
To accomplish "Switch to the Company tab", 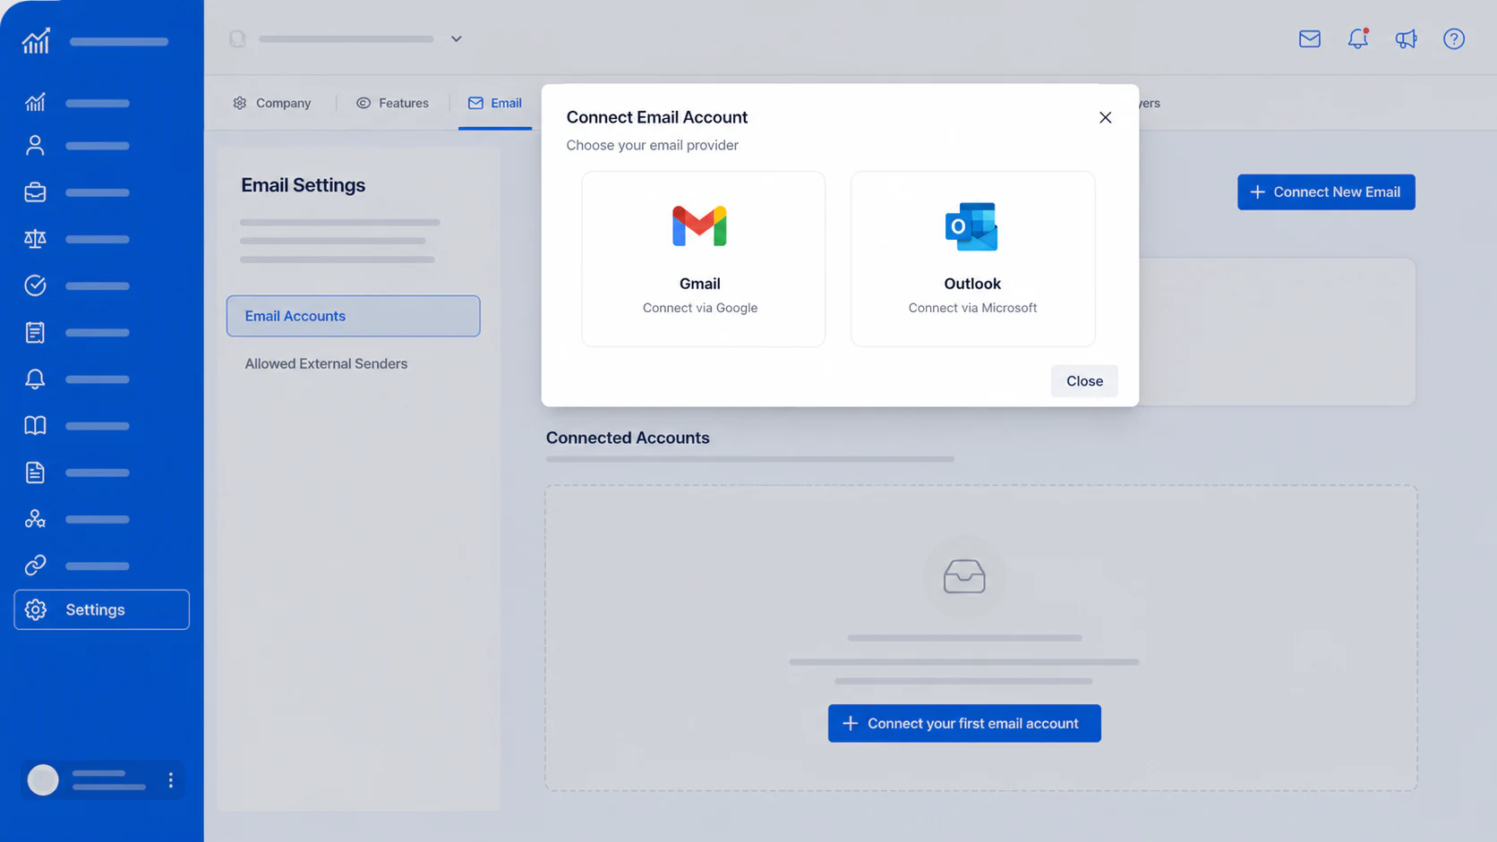I will pos(272,103).
